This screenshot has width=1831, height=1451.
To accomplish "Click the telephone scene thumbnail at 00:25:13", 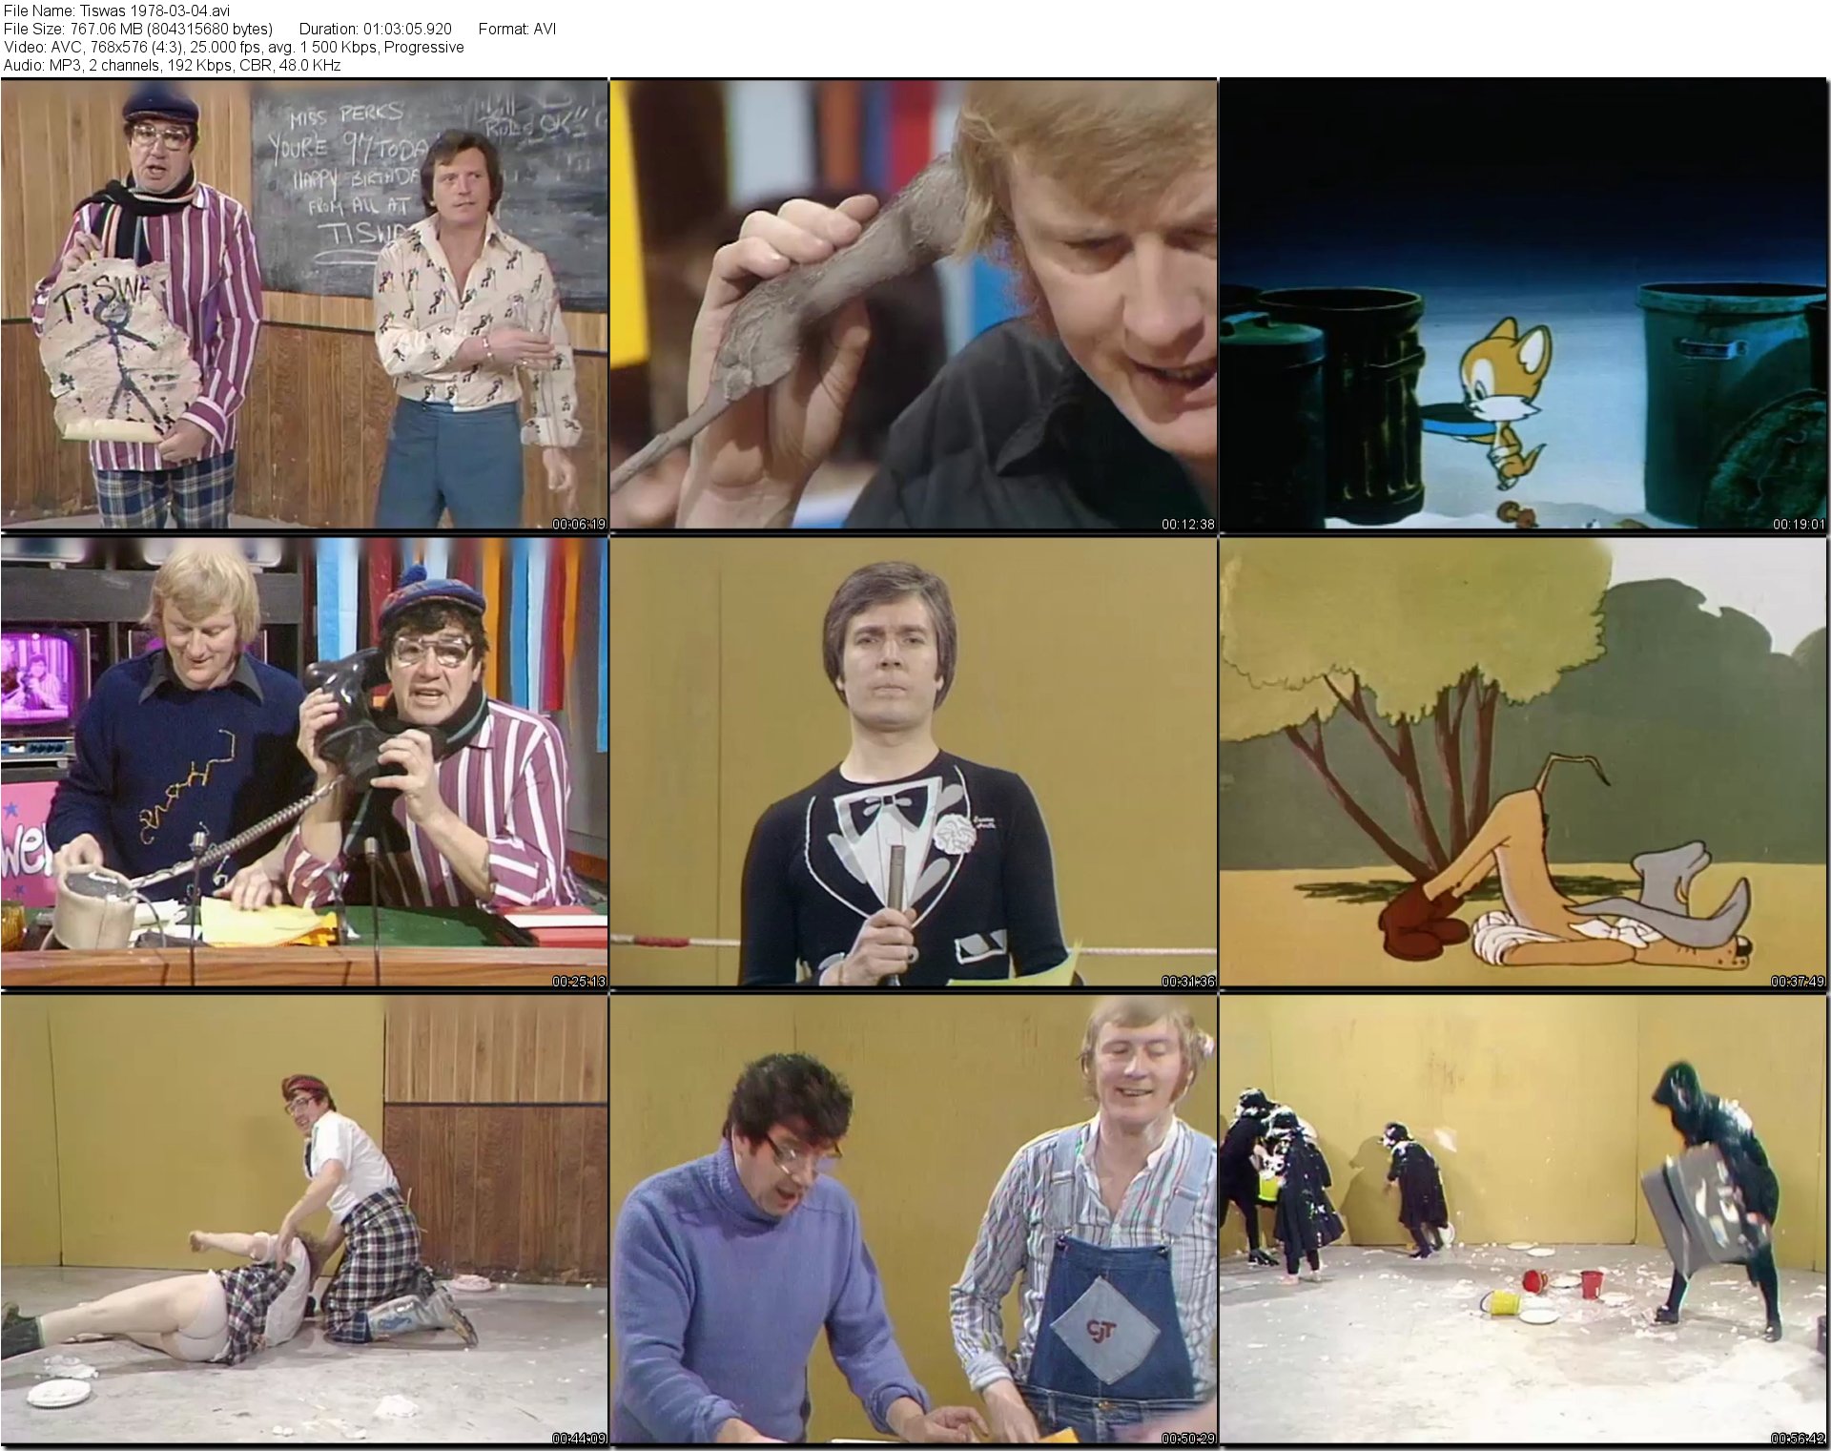I will click(303, 761).
